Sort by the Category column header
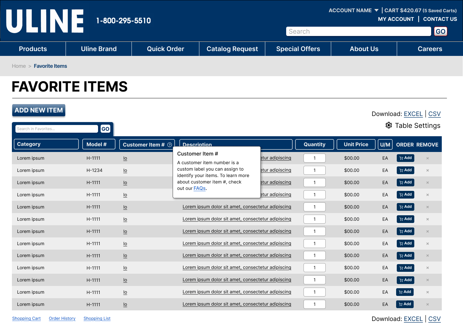The image size is (463, 329). tap(46, 144)
